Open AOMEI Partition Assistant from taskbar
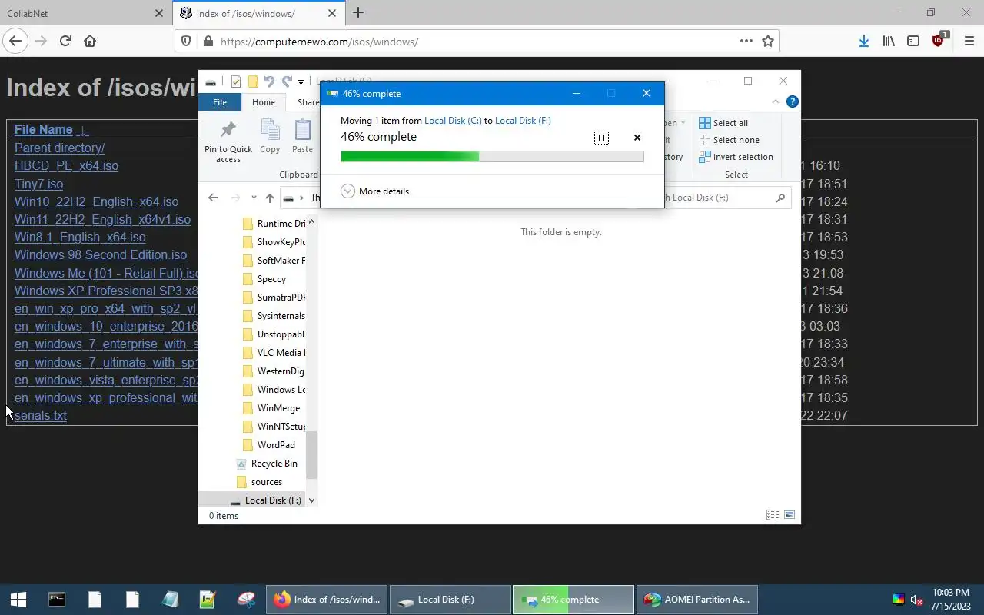 click(x=696, y=600)
